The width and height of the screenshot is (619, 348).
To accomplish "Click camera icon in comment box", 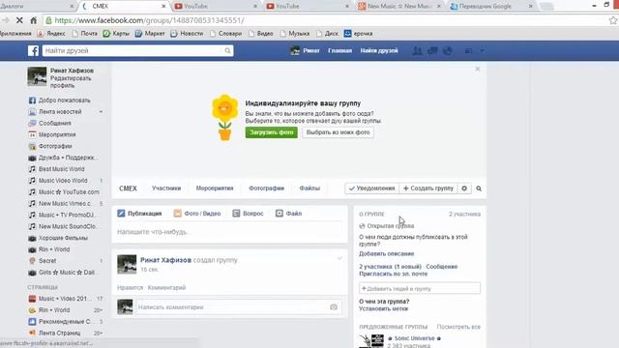I will pos(334,307).
